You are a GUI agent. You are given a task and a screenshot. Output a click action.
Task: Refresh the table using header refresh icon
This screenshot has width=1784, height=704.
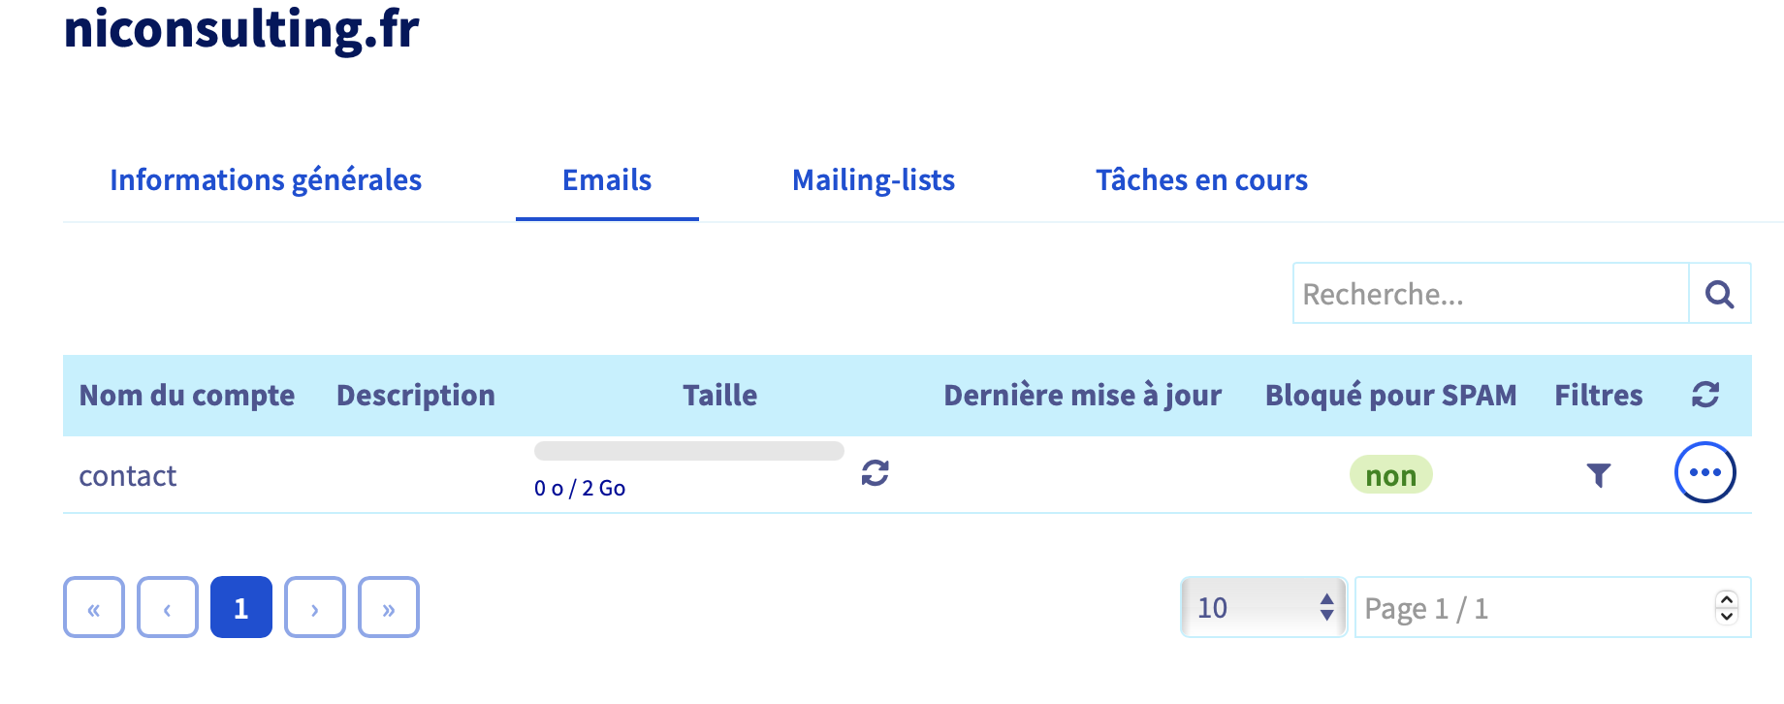click(1704, 395)
